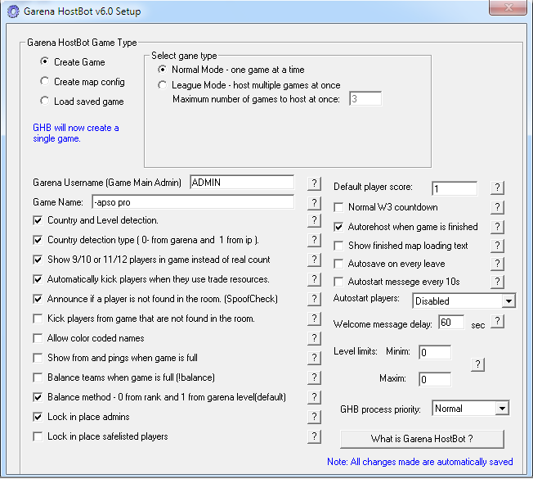Click the help button next to Country and Level detection
This screenshot has height=479, width=533.
pos(315,220)
